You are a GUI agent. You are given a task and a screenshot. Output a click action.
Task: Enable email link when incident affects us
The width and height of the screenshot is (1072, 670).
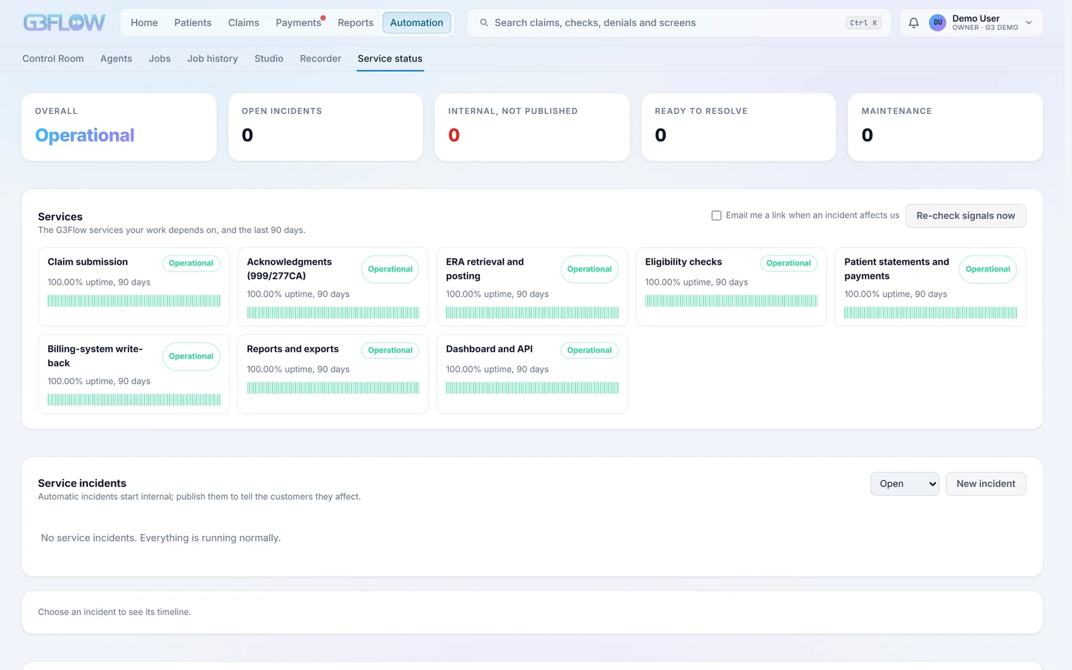[716, 216]
